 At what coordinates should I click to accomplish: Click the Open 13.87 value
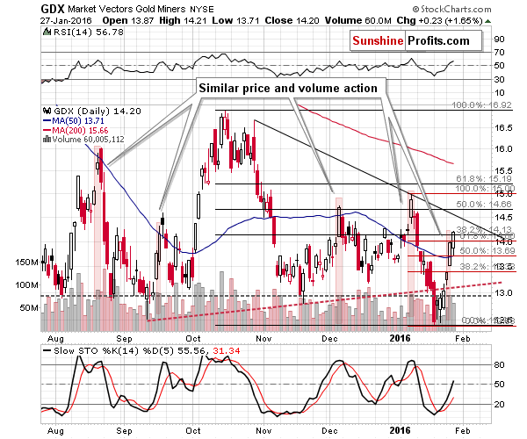(127, 21)
